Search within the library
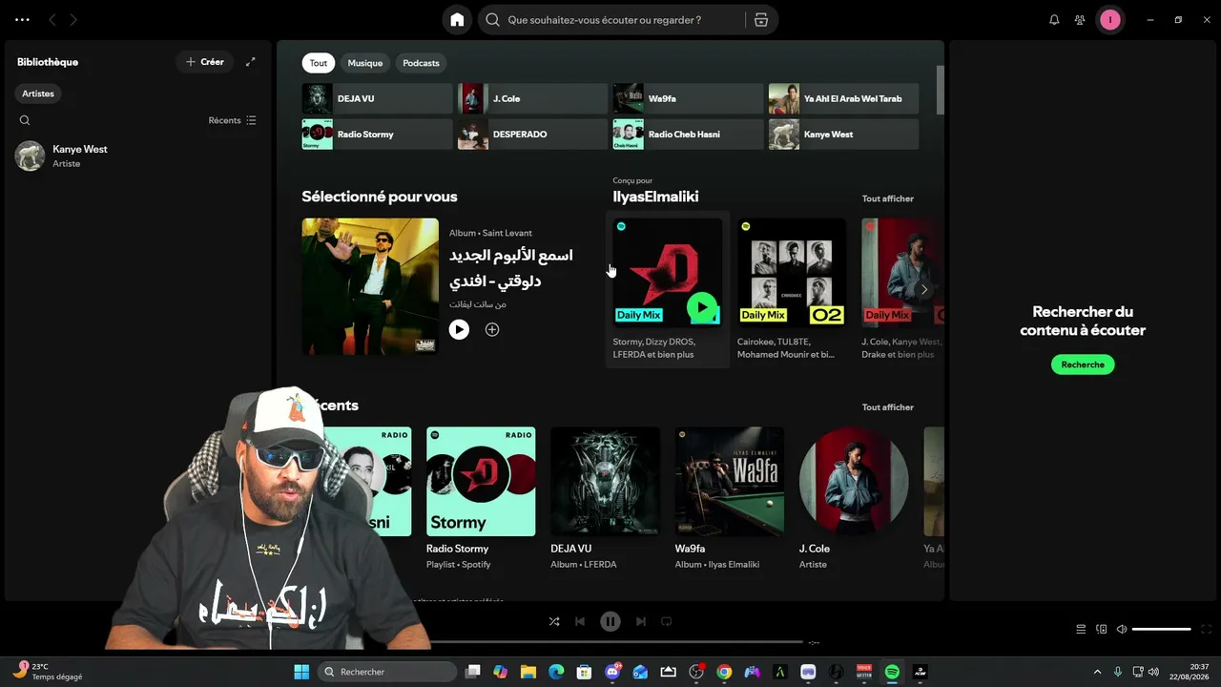The width and height of the screenshot is (1221, 687). click(25, 120)
